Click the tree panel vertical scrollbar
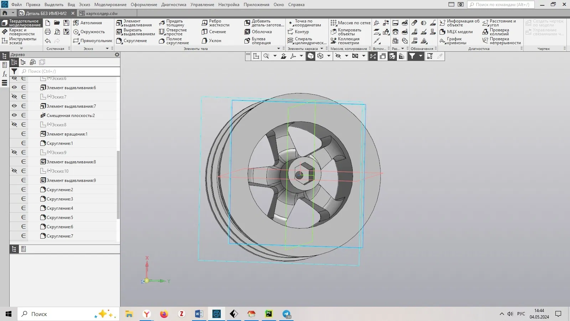This screenshot has width=570, height=321. (x=118, y=184)
